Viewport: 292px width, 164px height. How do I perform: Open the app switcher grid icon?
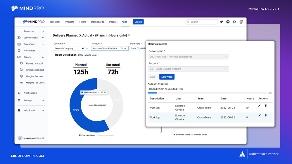coord(19,22)
